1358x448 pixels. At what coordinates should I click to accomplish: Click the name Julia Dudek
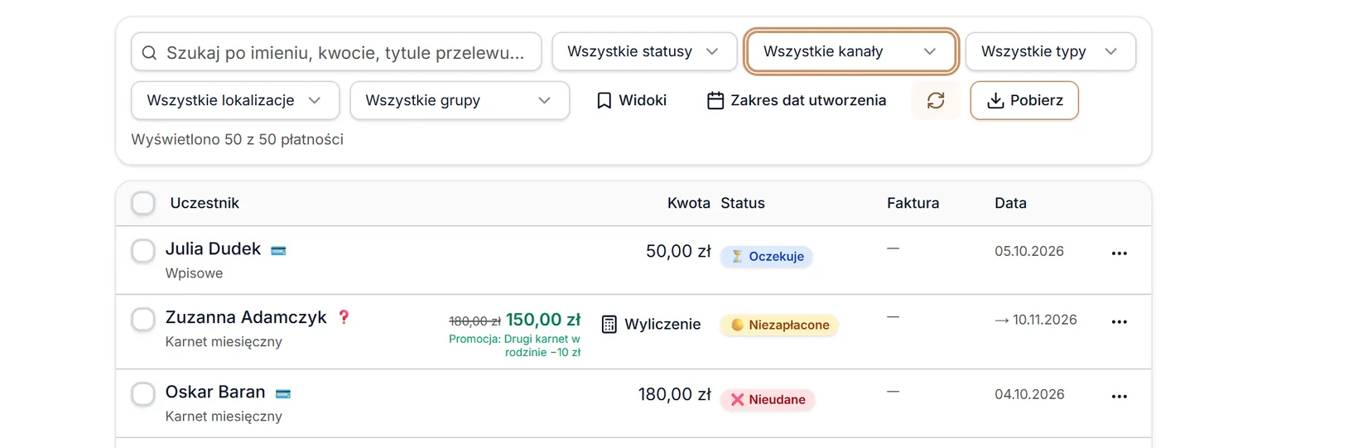pyautogui.click(x=213, y=249)
